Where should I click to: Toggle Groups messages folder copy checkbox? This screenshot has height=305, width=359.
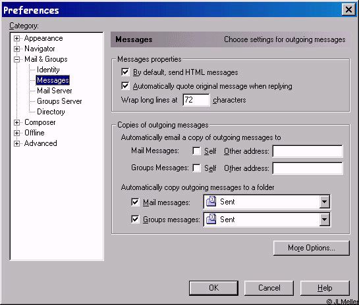tap(135, 220)
